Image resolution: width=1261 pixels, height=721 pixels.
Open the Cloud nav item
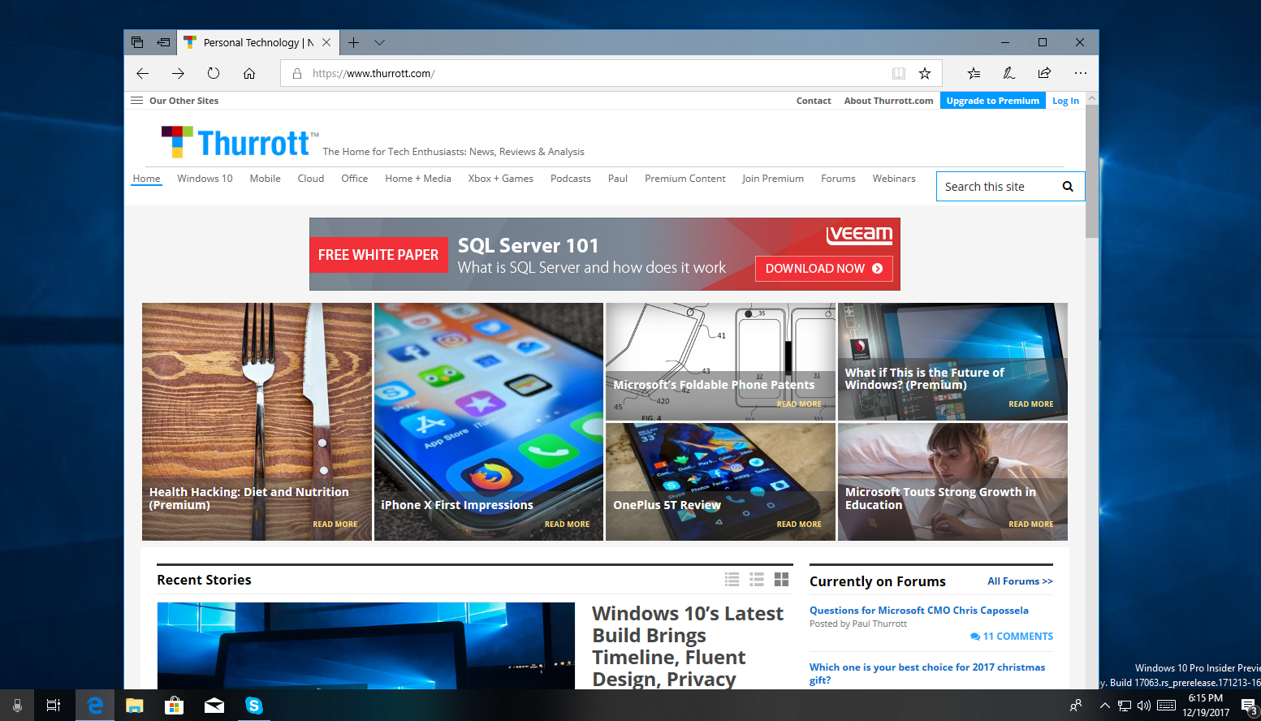pos(311,179)
